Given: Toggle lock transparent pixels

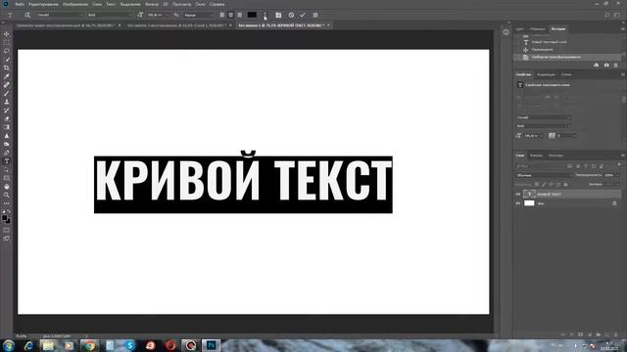Looking at the screenshot, I should coord(537,185).
